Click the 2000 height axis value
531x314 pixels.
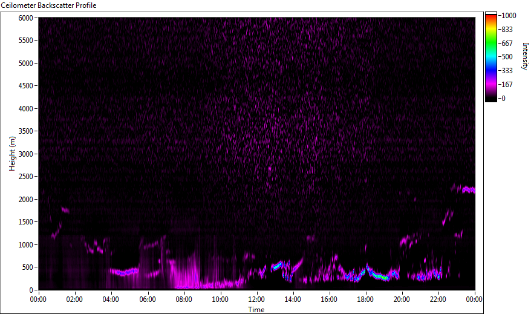point(26,200)
